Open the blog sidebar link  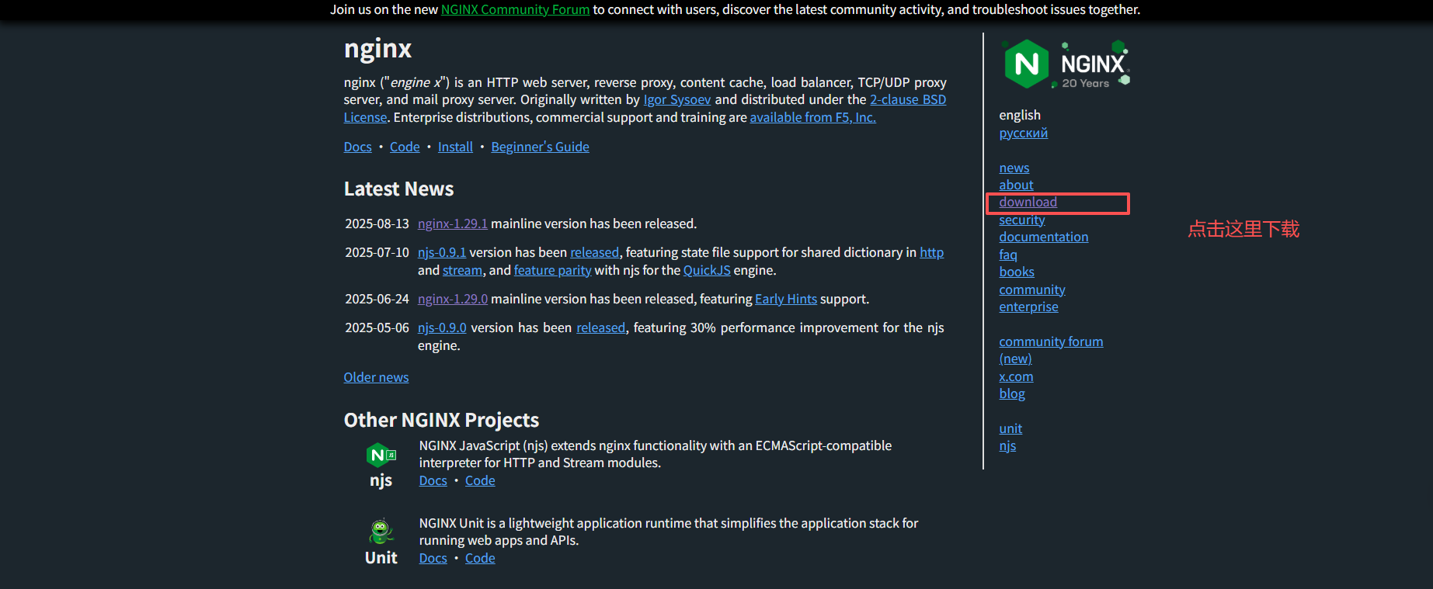1012,393
